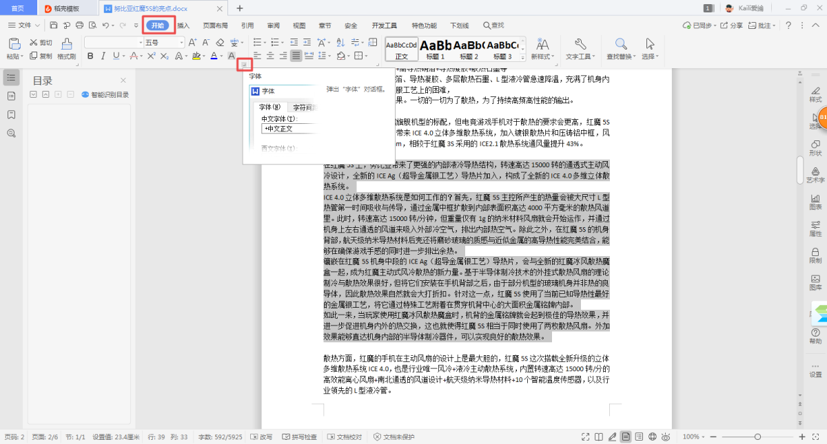Toggle justified alignment button
Image resolution: width=827 pixels, height=444 pixels.
pos(296,56)
